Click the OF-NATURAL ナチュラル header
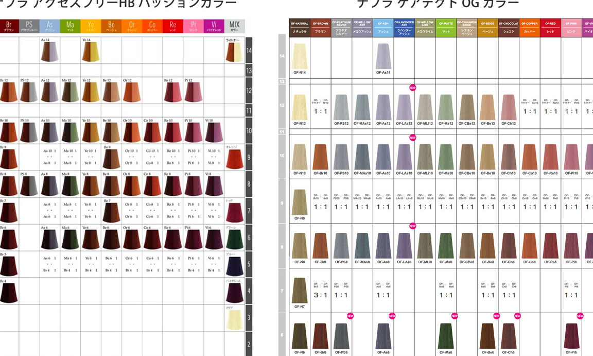Image resolution: width=593 pixels, height=356 pixels. point(300,27)
